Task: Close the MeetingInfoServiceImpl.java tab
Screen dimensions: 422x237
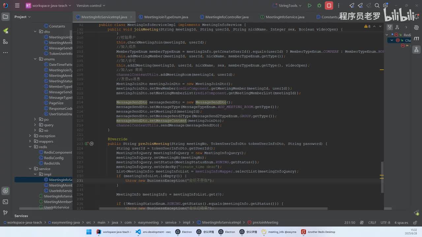Action: click(x=132, y=17)
